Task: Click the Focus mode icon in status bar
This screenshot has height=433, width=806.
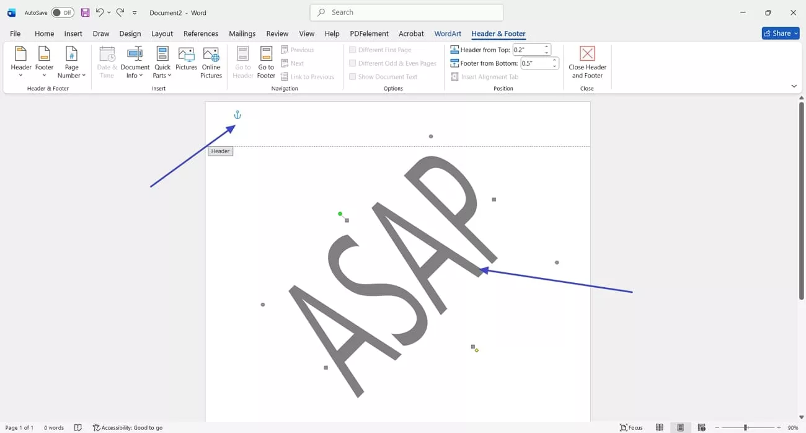Action: 631,427
